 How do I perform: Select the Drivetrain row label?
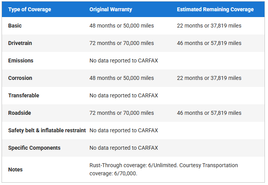pyautogui.click(x=20, y=43)
